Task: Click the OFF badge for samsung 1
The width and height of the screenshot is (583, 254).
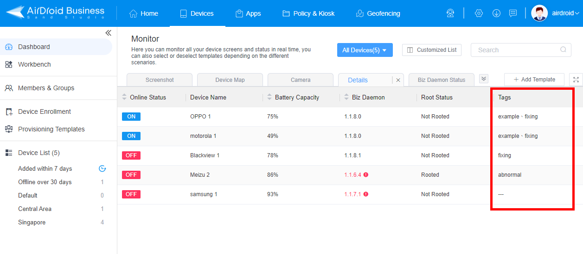Action: point(131,194)
